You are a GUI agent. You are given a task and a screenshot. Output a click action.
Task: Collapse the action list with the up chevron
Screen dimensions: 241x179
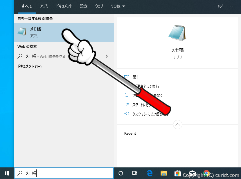click(178, 124)
